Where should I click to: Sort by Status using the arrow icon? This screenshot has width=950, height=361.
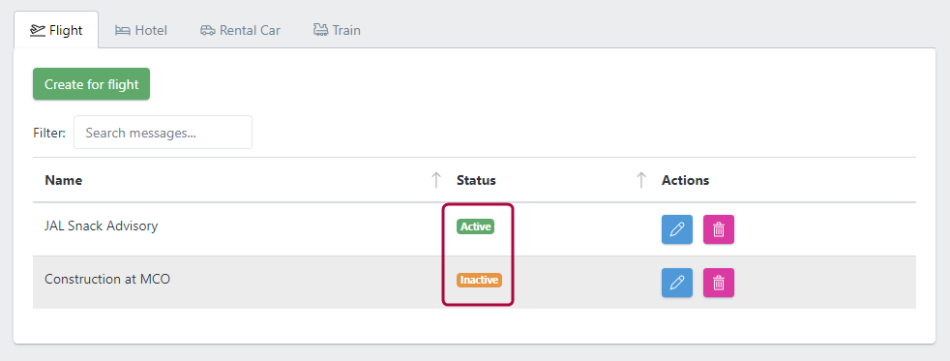coord(641,180)
